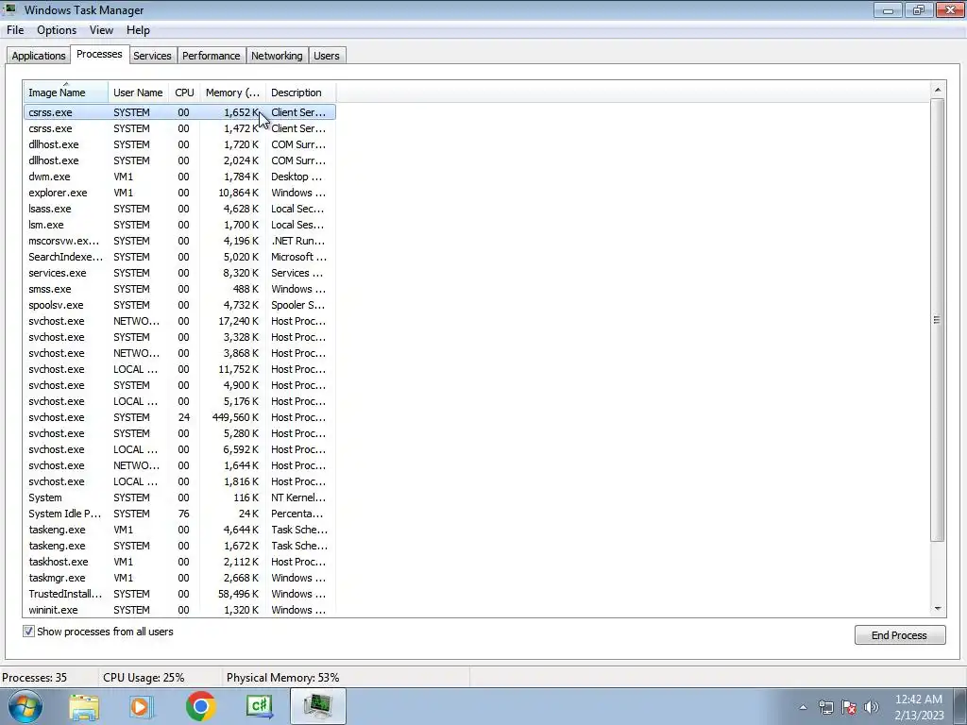967x725 pixels.
Task: Open Windows Explorer from the taskbar
Action: 84,706
